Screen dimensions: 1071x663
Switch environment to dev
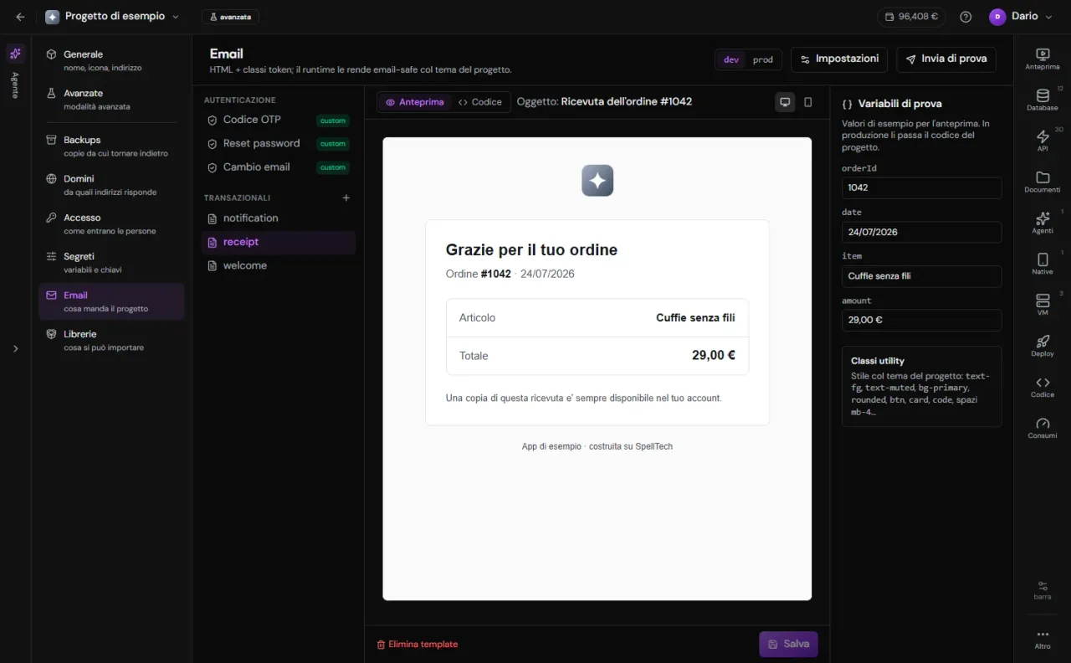[x=731, y=59]
